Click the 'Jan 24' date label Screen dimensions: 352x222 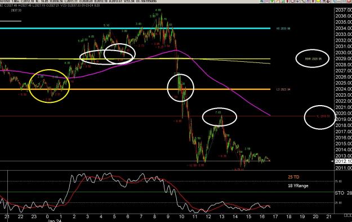click(x=55, y=220)
